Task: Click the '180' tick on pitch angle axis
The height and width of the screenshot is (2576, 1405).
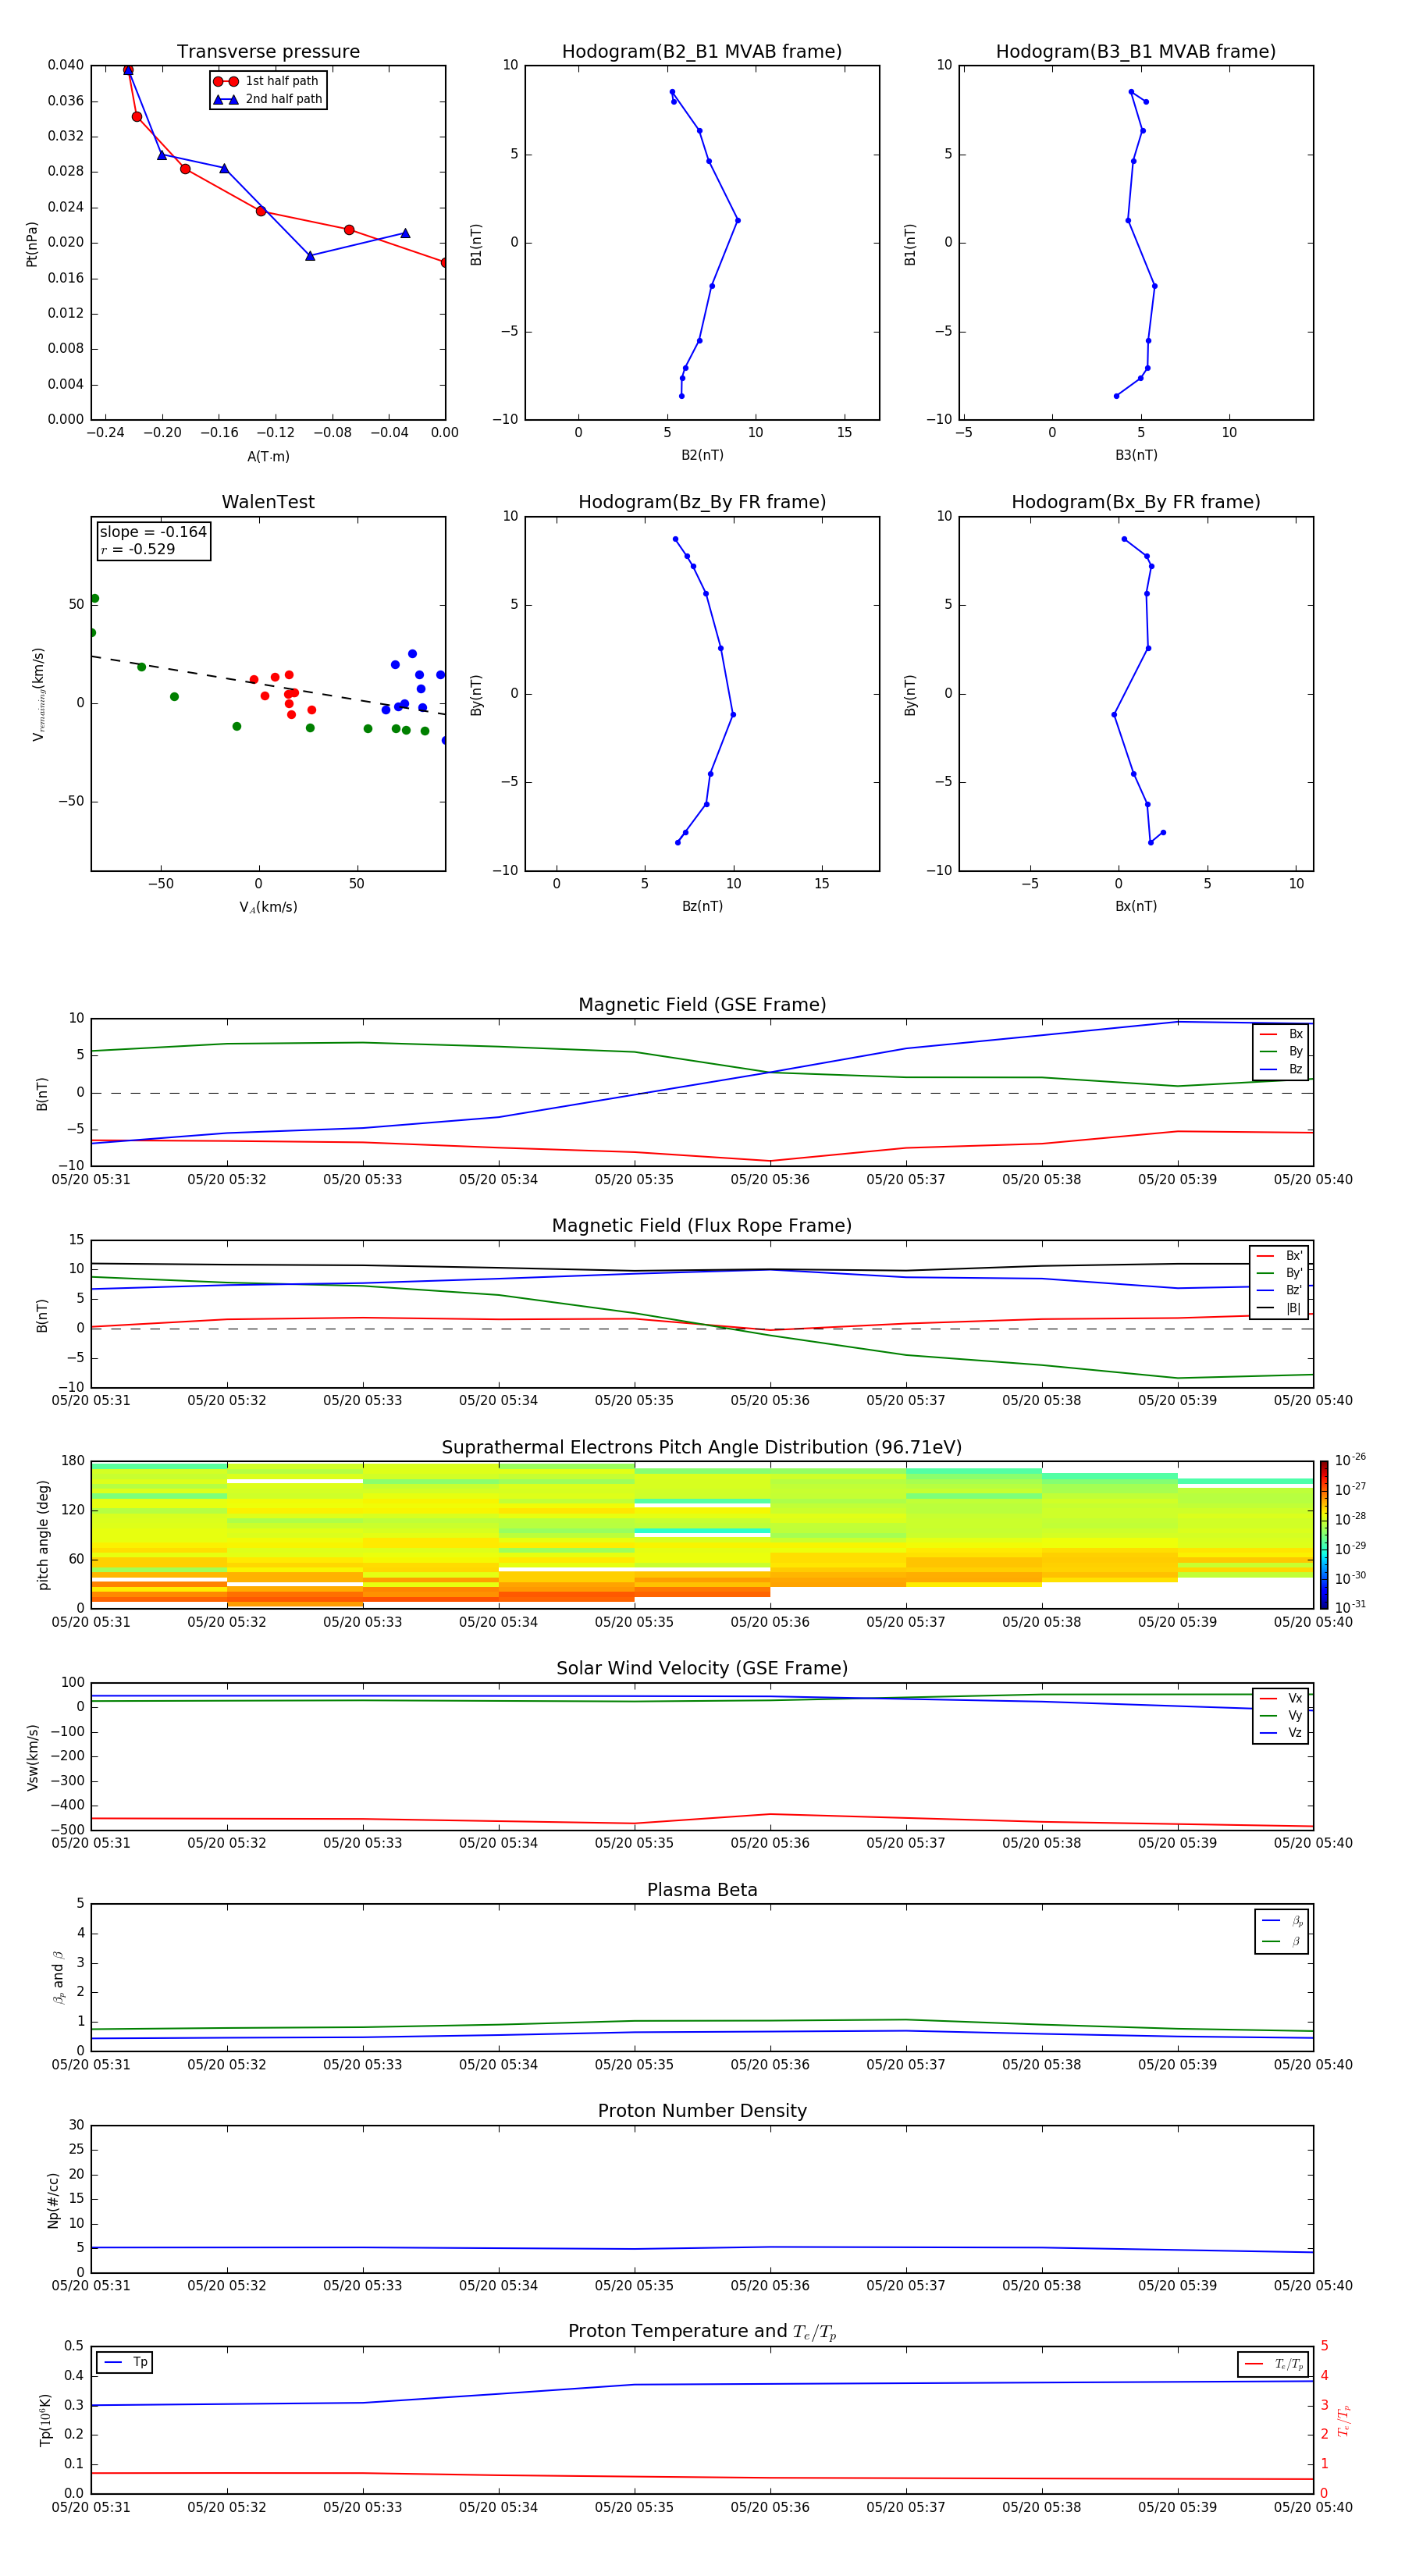Action: (72, 1461)
